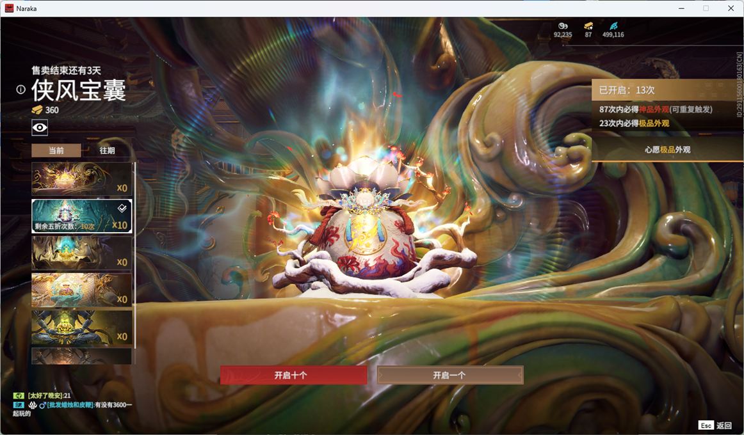Click the 开启十个 red button
Viewport: 744px width, 435px height.
pos(293,375)
